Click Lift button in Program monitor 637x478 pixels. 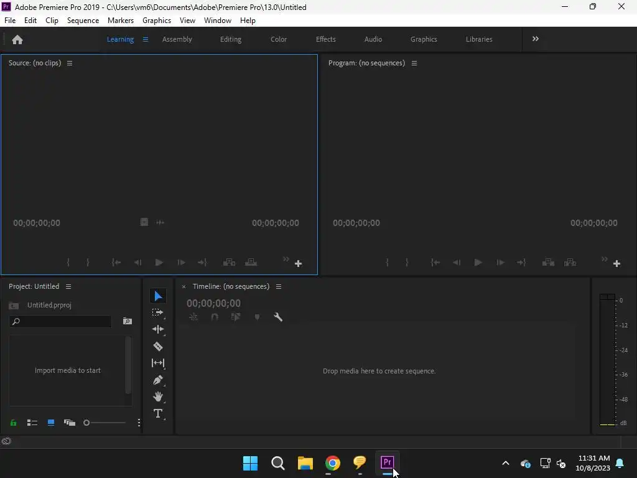tap(549, 263)
